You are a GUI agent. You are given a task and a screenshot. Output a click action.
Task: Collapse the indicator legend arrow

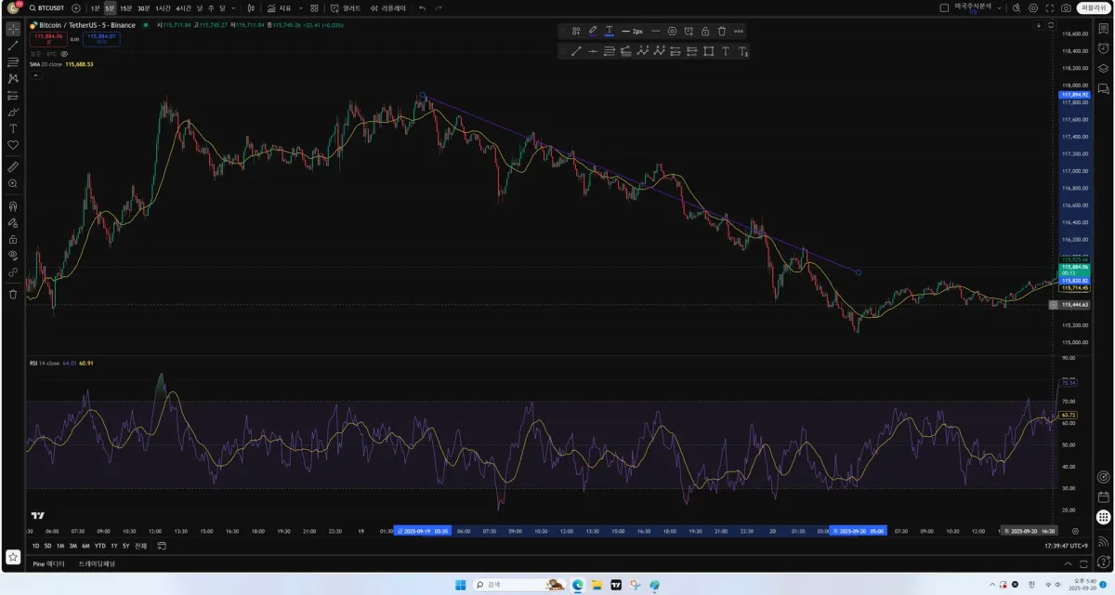tap(35, 75)
